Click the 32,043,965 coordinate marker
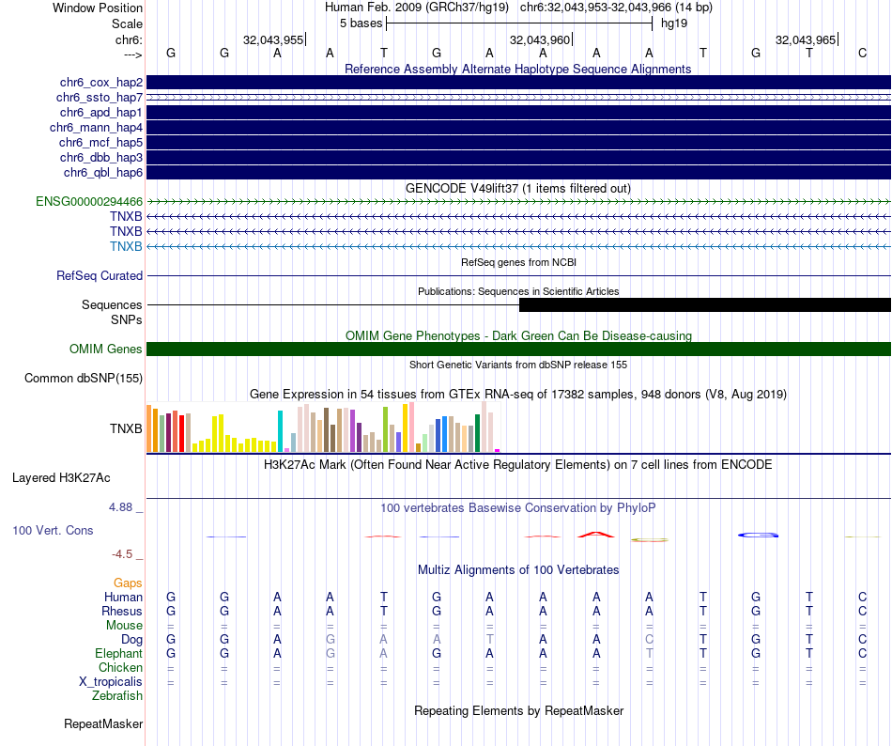The image size is (892, 746). [x=807, y=39]
